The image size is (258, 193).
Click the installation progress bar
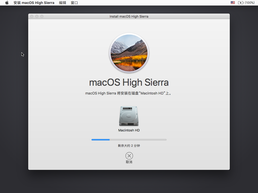tap(129, 139)
